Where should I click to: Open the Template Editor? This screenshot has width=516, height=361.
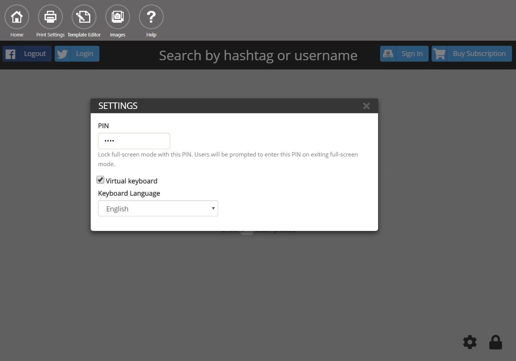(84, 17)
